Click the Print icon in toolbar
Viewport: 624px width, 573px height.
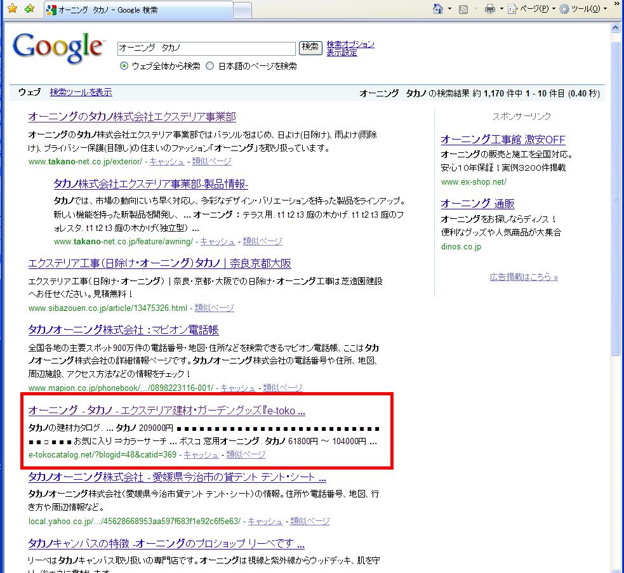click(490, 9)
